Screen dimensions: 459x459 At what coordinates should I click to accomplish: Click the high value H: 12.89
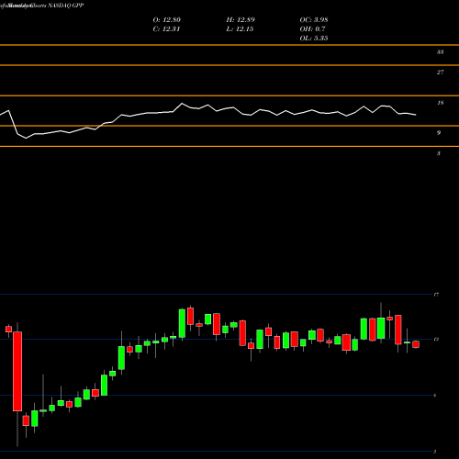pos(241,20)
